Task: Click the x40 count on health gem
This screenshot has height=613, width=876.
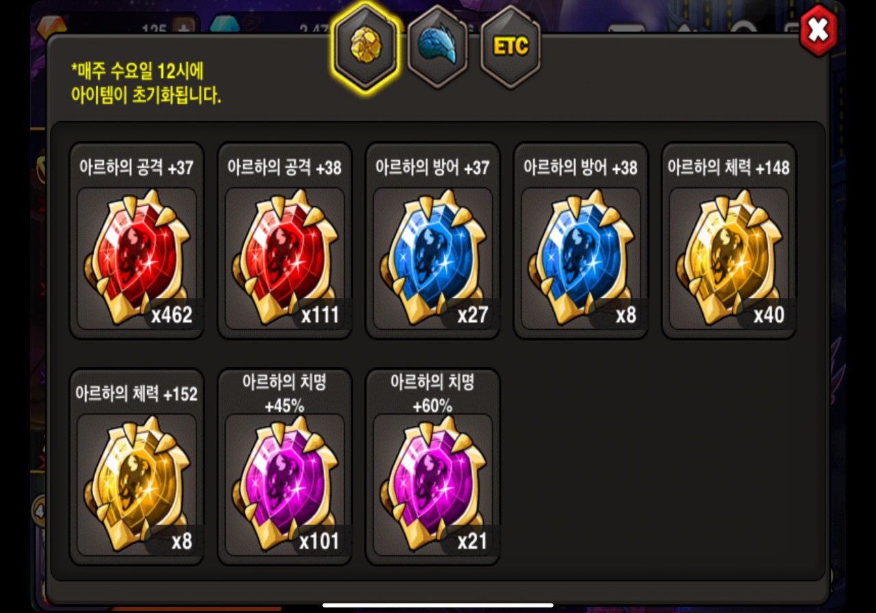Action: click(x=769, y=314)
